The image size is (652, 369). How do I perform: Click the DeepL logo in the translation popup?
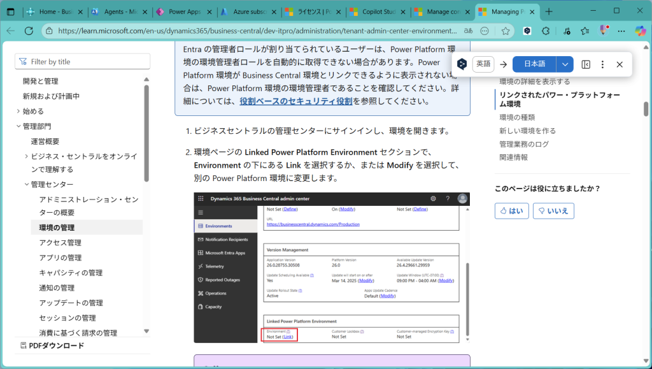coord(462,64)
